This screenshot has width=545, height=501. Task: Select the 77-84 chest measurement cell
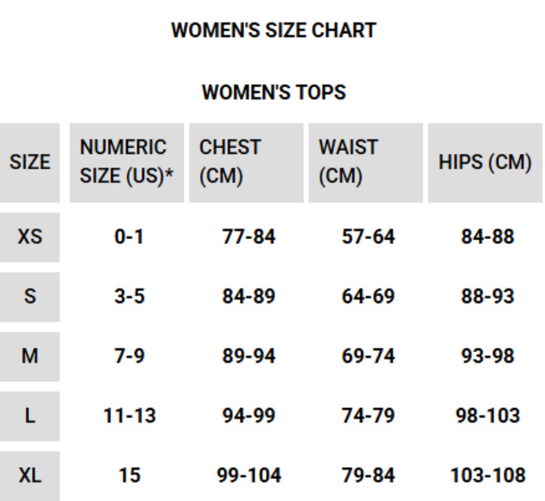coord(249,237)
